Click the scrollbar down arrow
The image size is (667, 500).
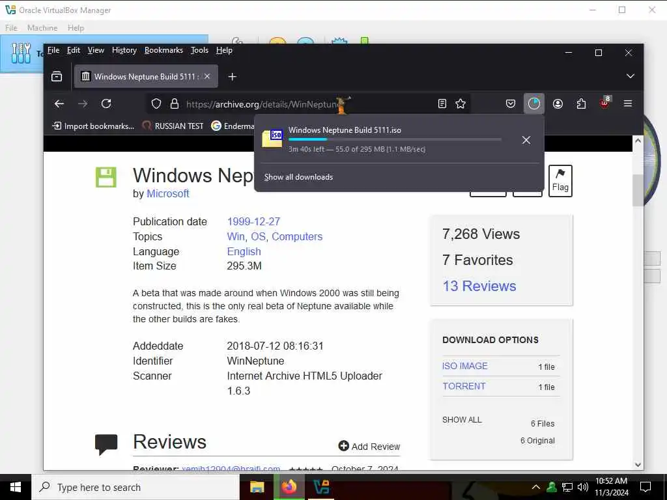[638, 465]
